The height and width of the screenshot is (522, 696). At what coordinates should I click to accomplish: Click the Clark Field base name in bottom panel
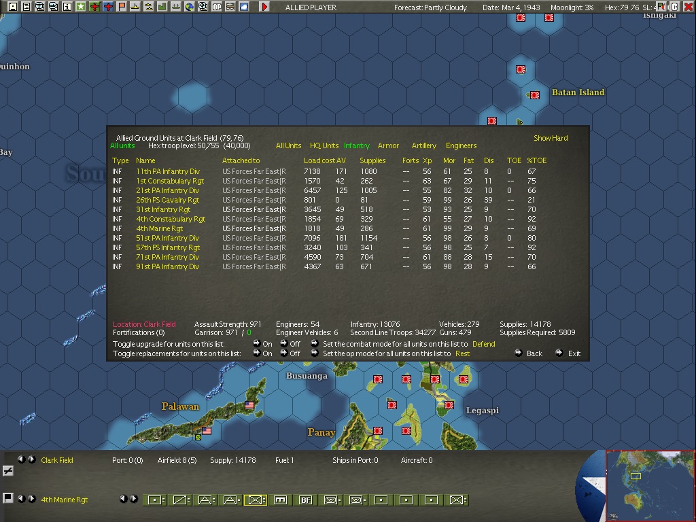pyautogui.click(x=57, y=460)
